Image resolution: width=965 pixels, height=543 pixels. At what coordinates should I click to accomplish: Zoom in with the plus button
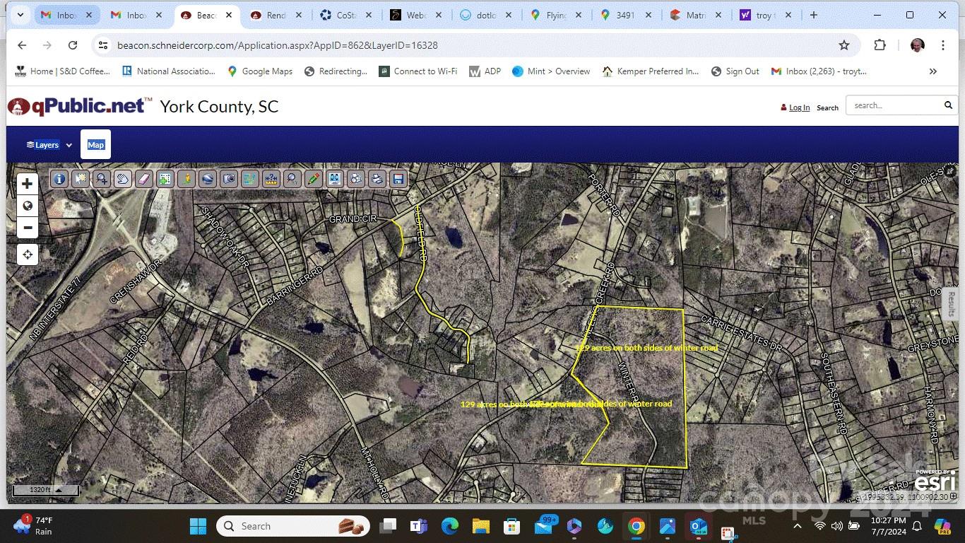pyautogui.click(x=27, y=185)
